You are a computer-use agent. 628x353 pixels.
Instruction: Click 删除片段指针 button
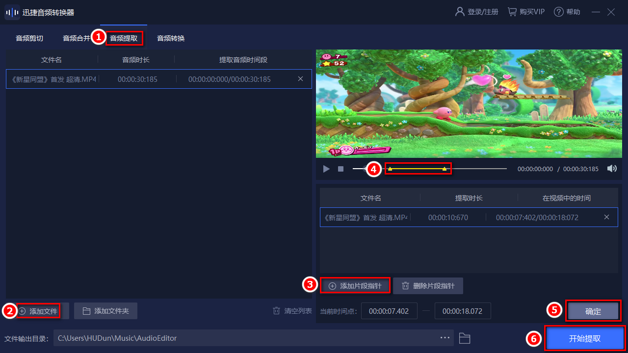coord(428,286)
